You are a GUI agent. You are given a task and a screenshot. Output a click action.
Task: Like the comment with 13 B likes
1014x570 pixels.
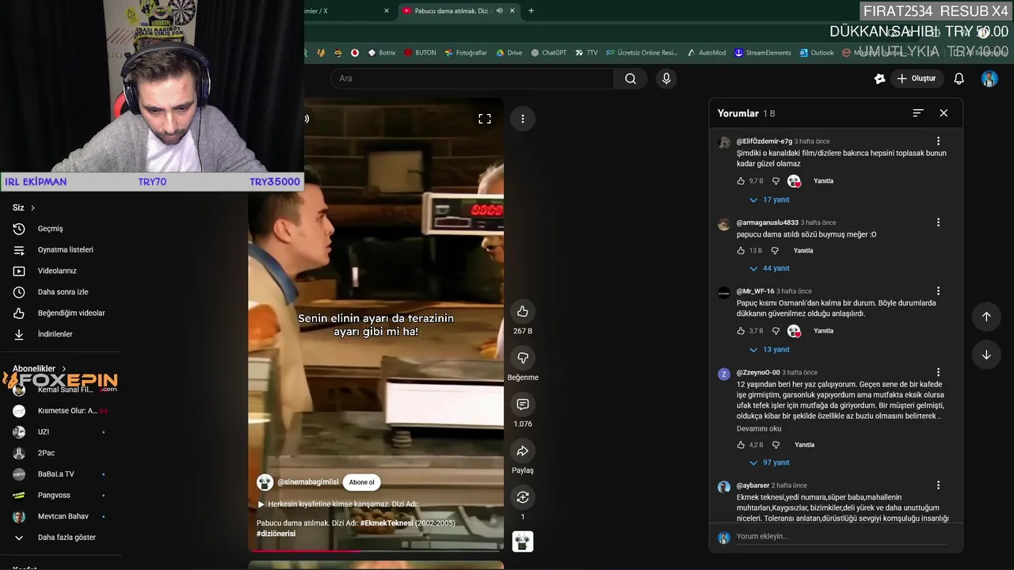point(741,251)
